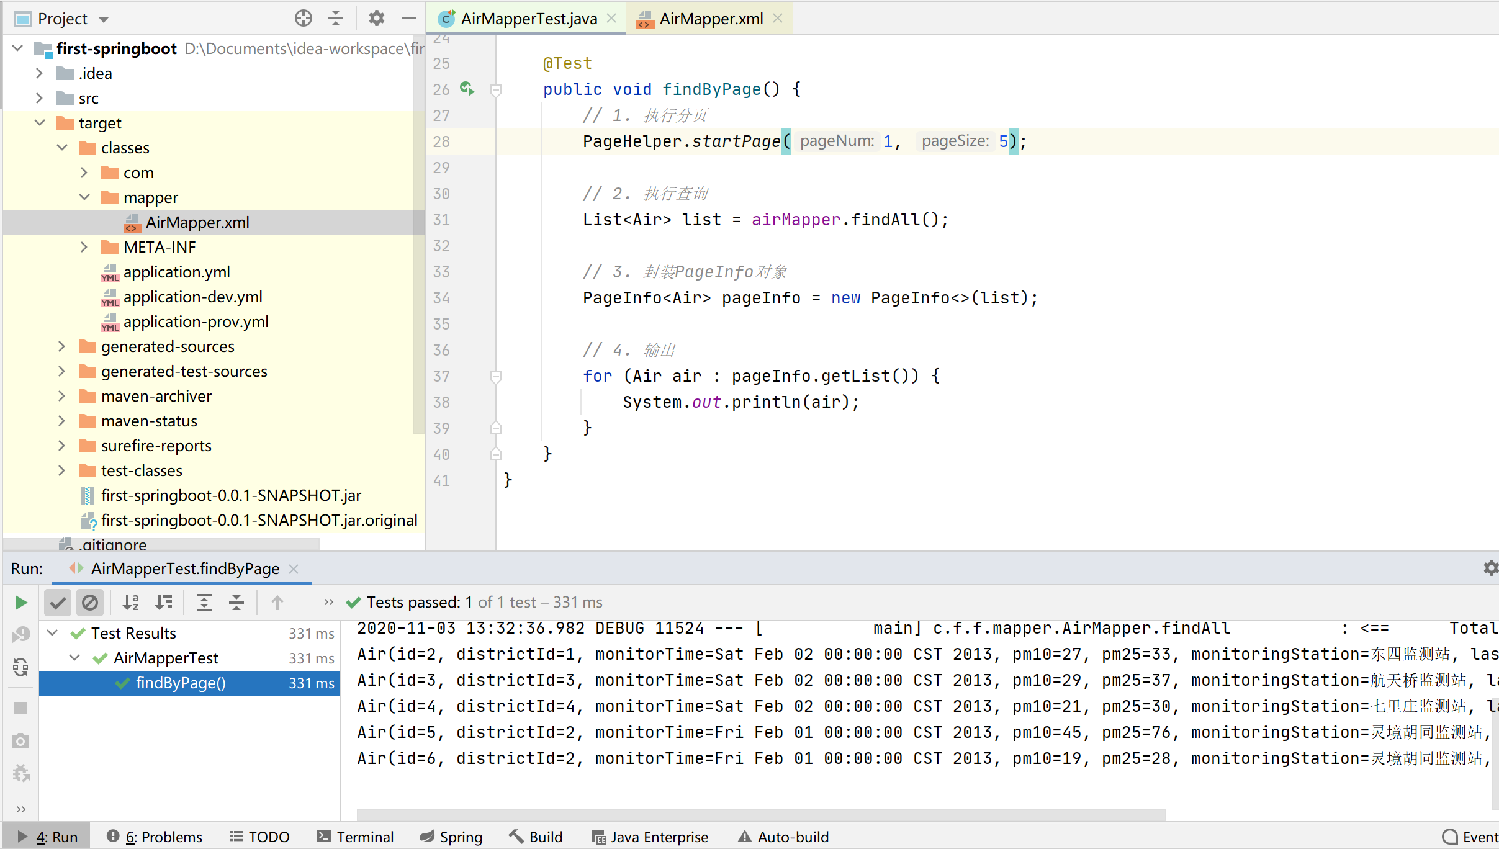Switch to the AirMapper.xml editor tab

[710, 19]
